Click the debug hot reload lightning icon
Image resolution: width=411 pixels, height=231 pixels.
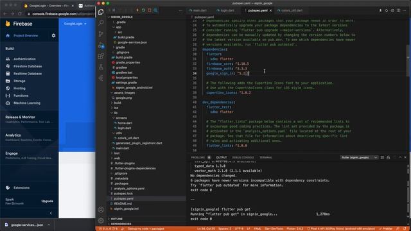[x=137, y=10]
